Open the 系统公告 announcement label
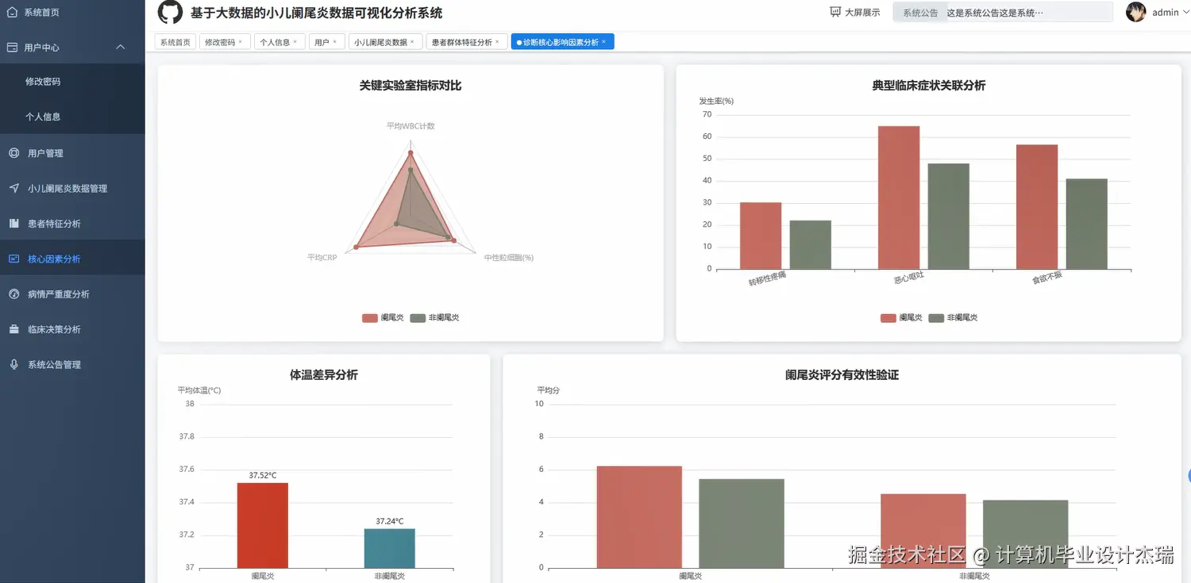 coord(920,13)
